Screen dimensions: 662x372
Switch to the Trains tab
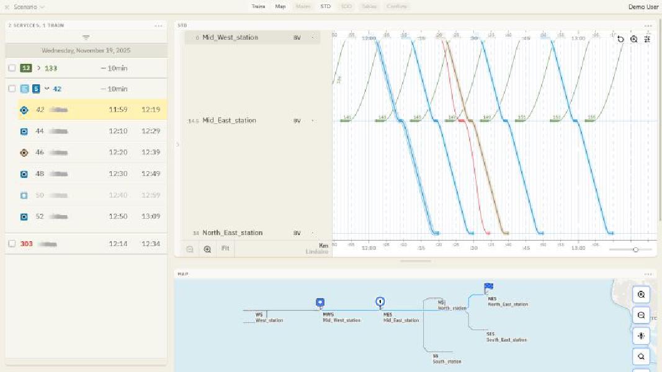tap(258, 6)
